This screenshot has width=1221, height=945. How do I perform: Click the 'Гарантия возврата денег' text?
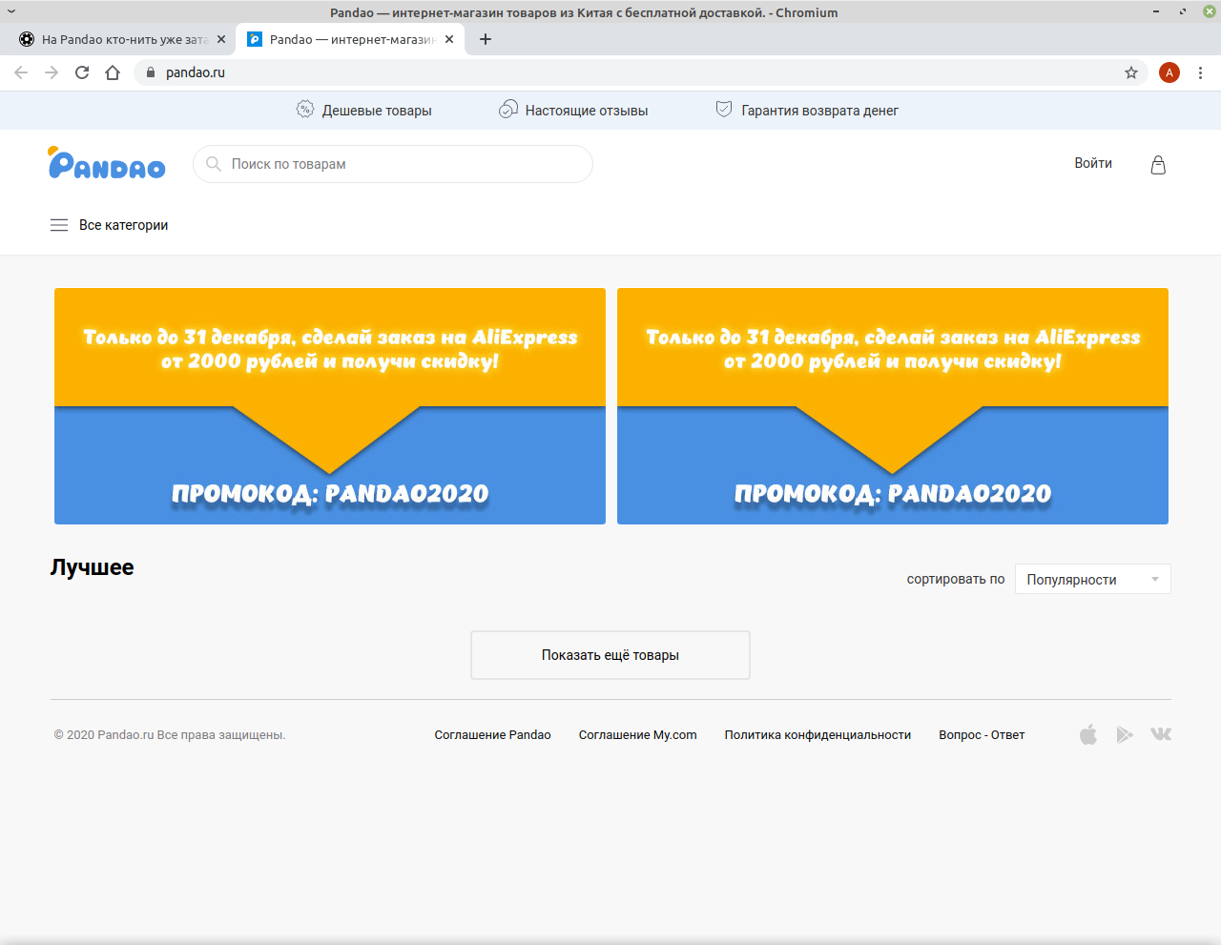click(820, 111)
